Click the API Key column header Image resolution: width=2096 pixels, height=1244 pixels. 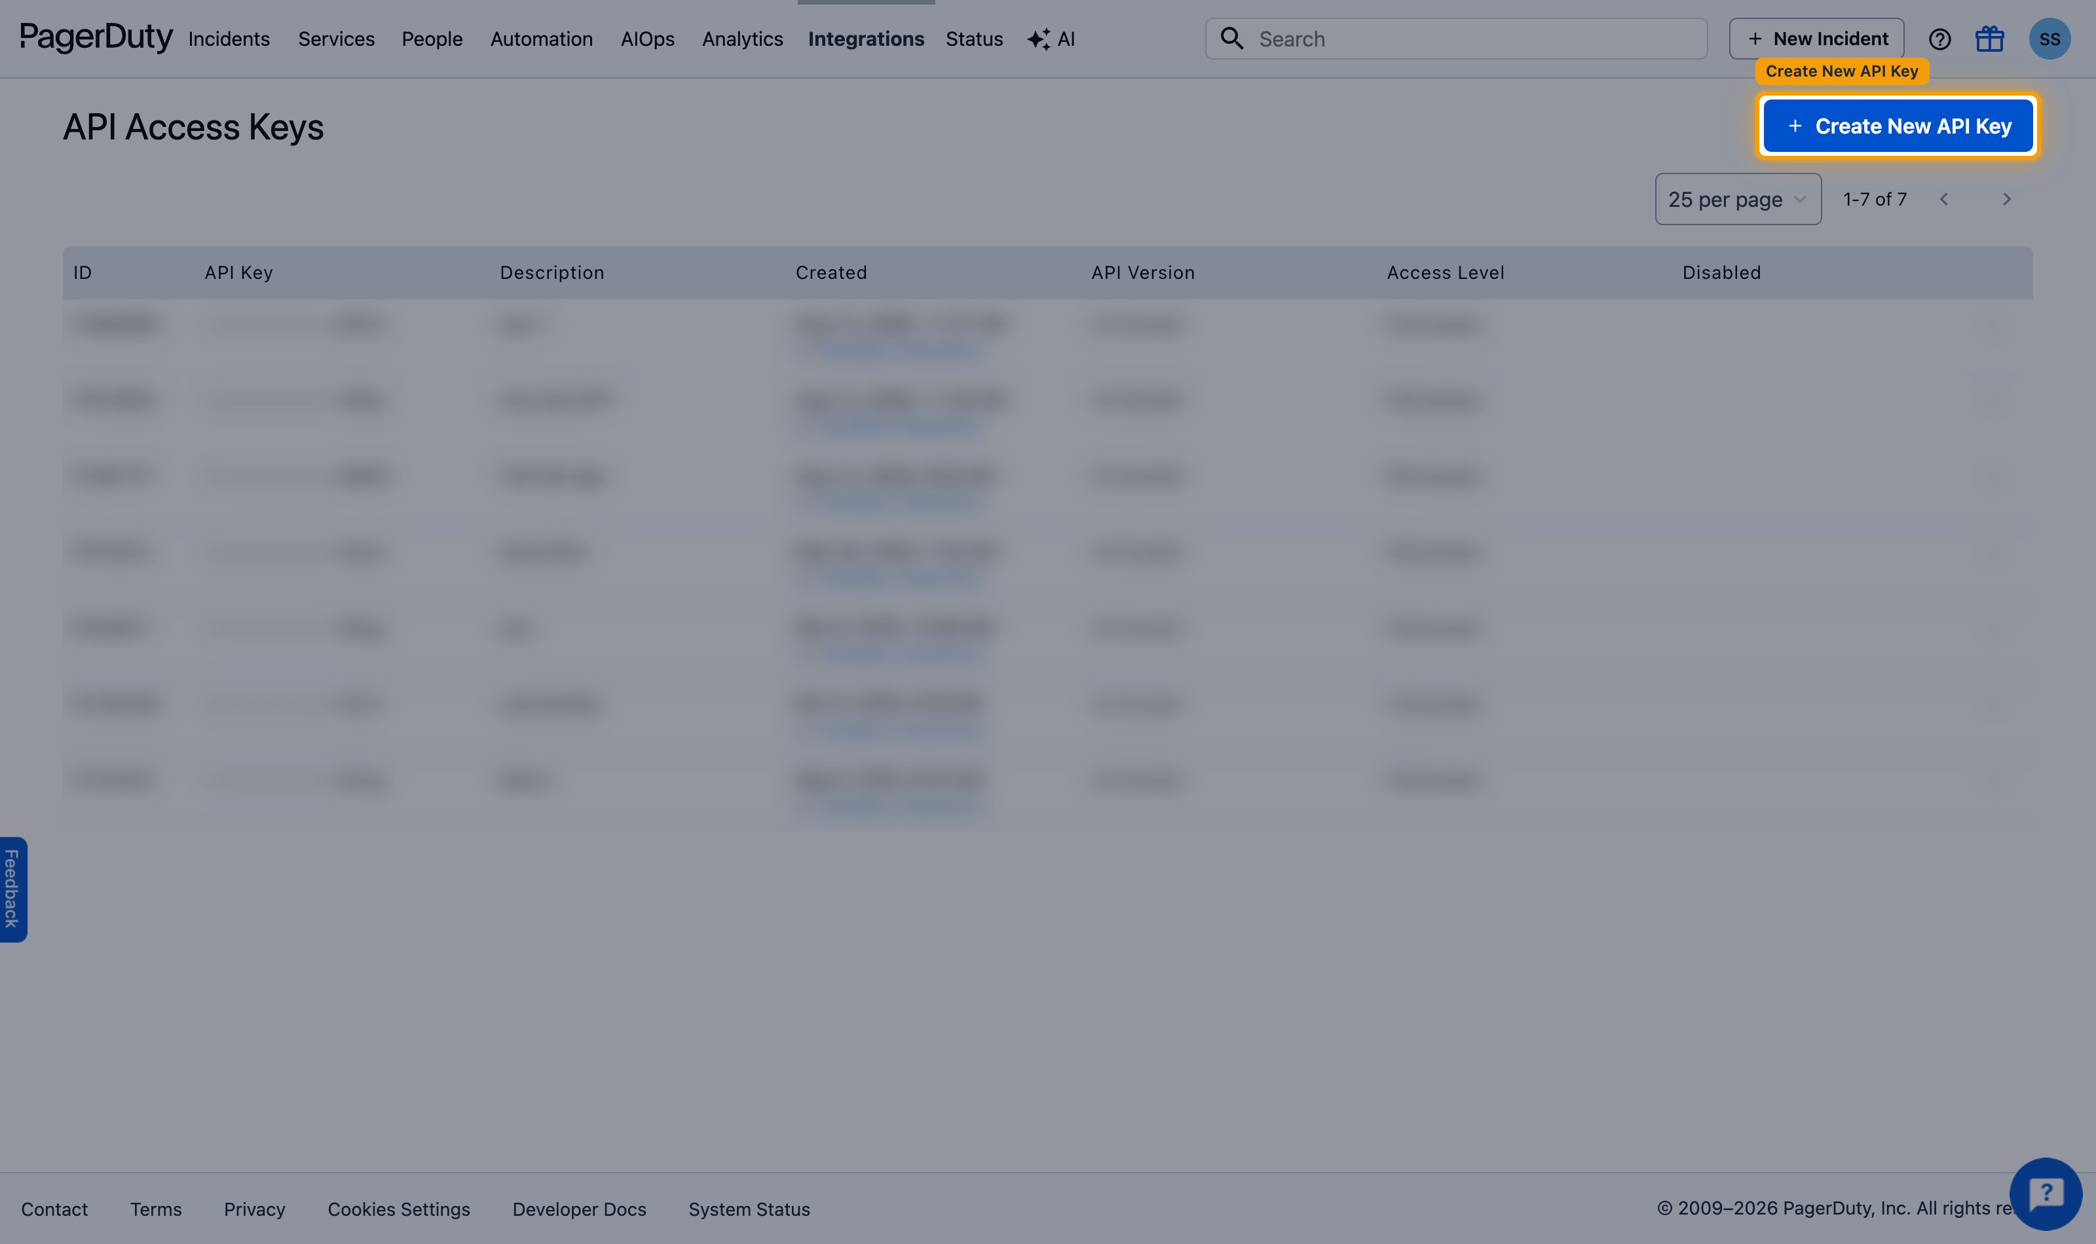point(239,272)
